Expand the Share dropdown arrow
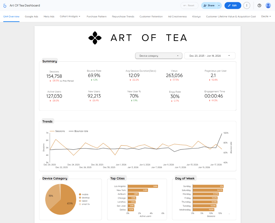This screenshot has width=275, height=223. (219, 5)
